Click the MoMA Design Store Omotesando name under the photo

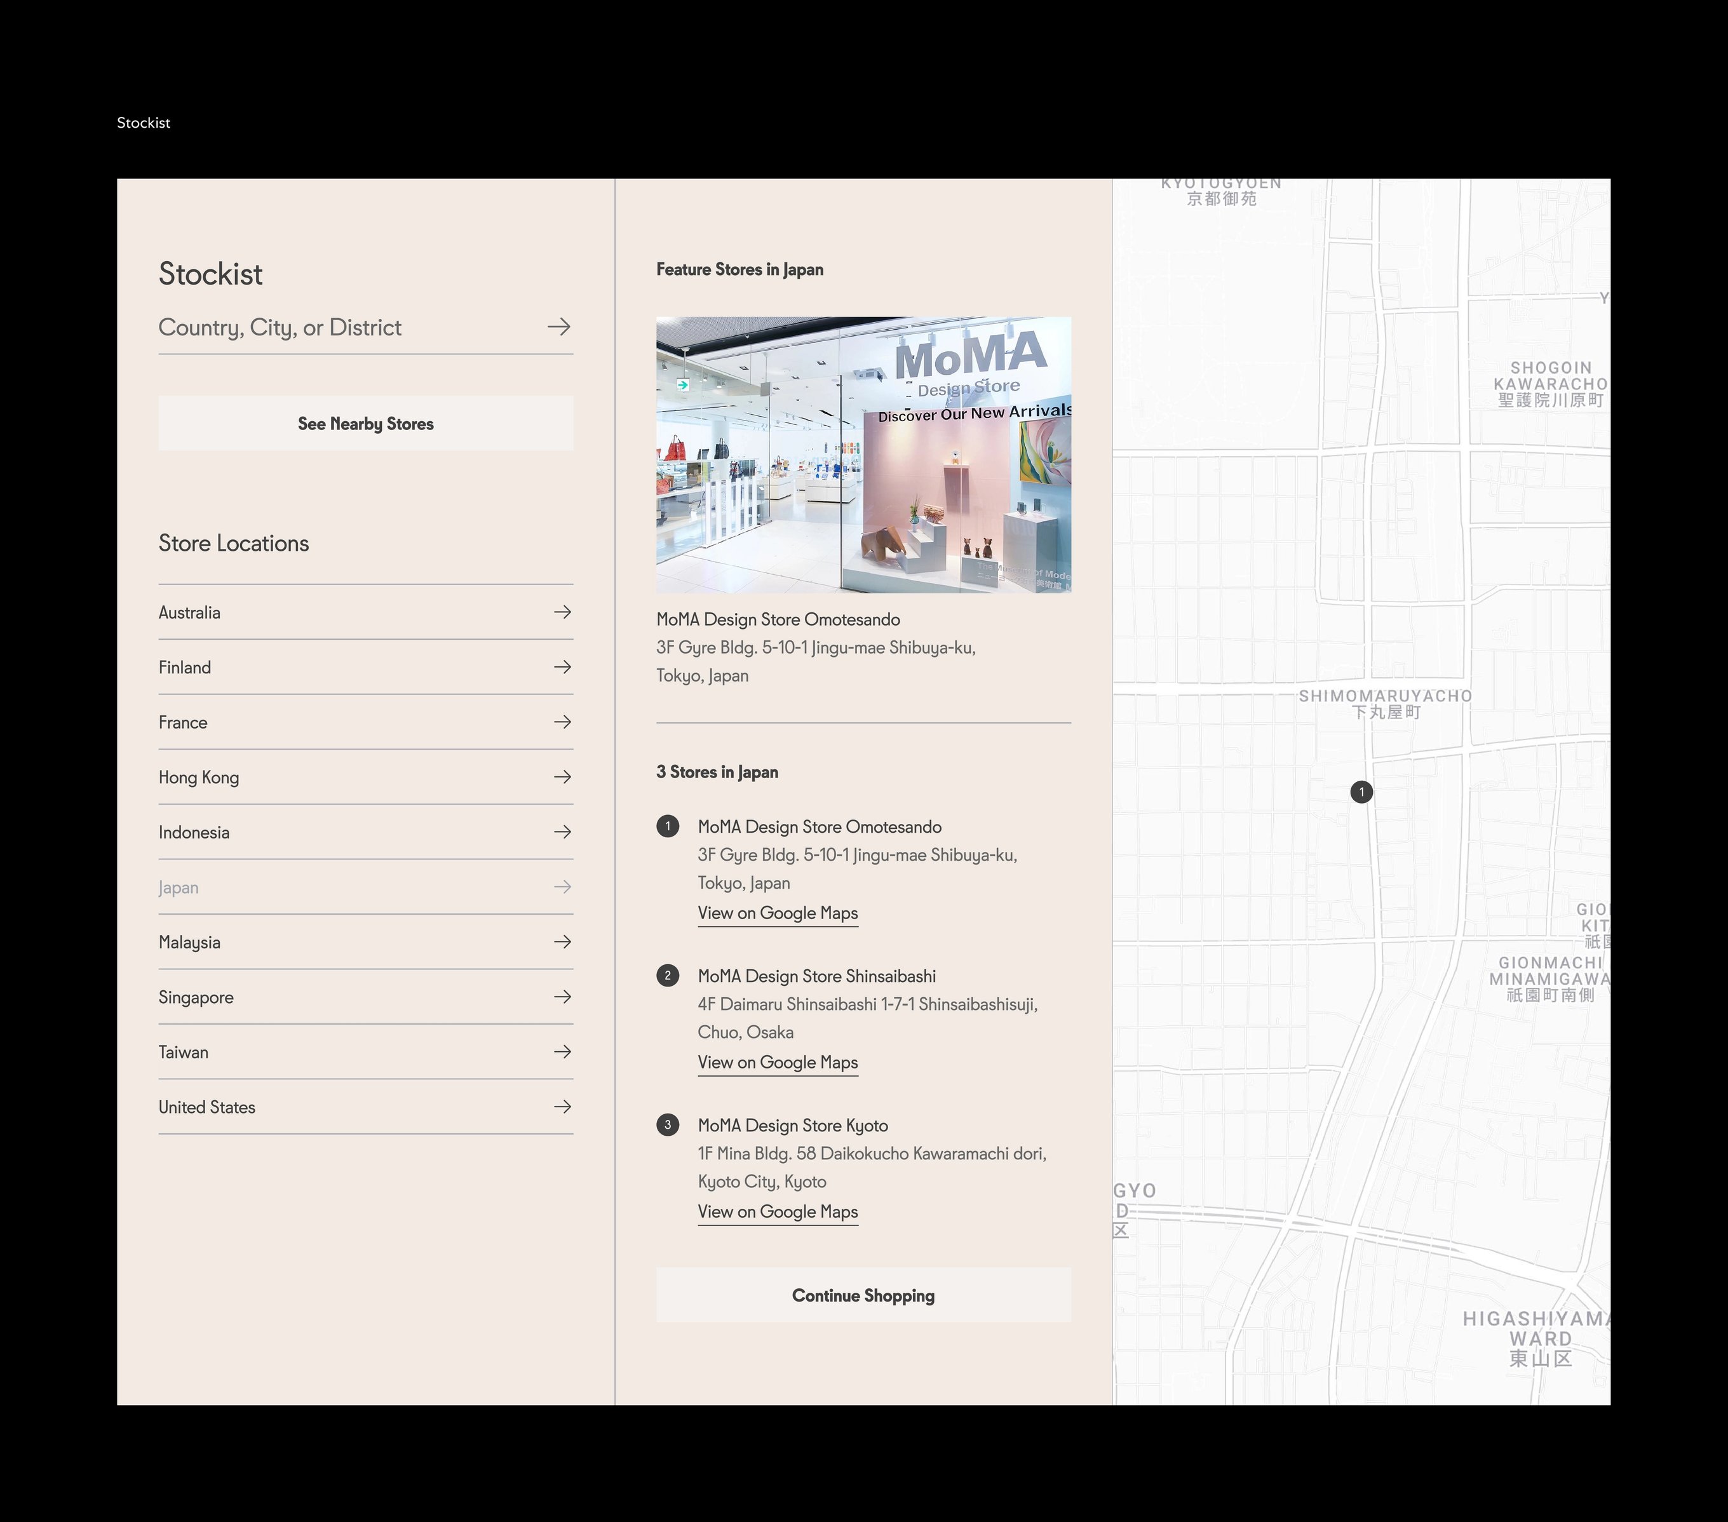778,619
